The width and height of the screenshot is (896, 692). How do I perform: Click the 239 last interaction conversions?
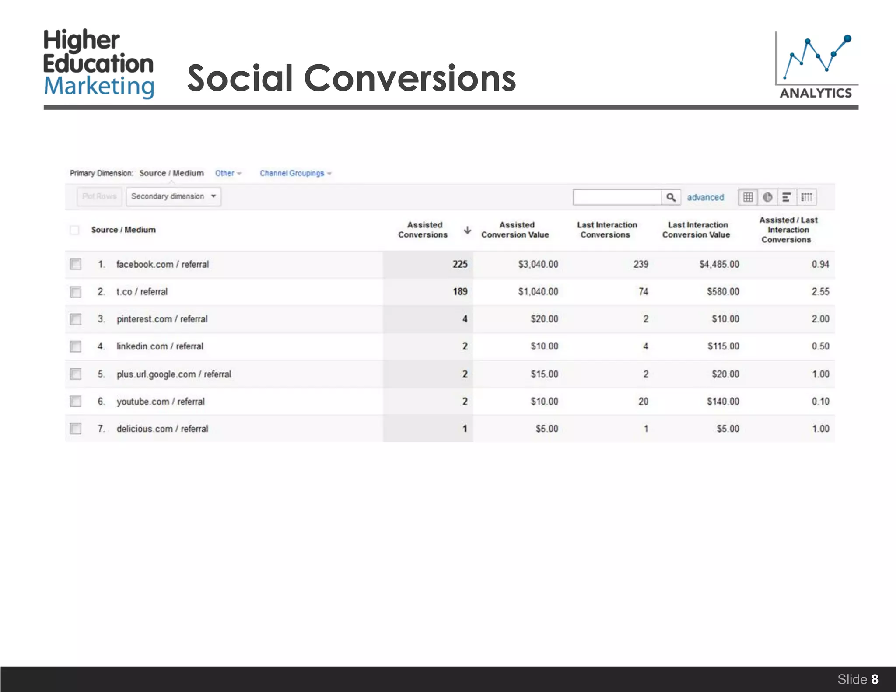(641, 264)
